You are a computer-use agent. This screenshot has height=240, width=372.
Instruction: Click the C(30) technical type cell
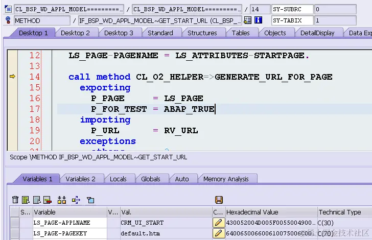[x=345, y=223]
